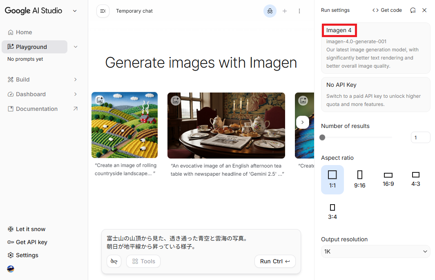Collapse the sidebar with the panel toggle icon
This screenshot has width=435, height=280.
point(103,11)
